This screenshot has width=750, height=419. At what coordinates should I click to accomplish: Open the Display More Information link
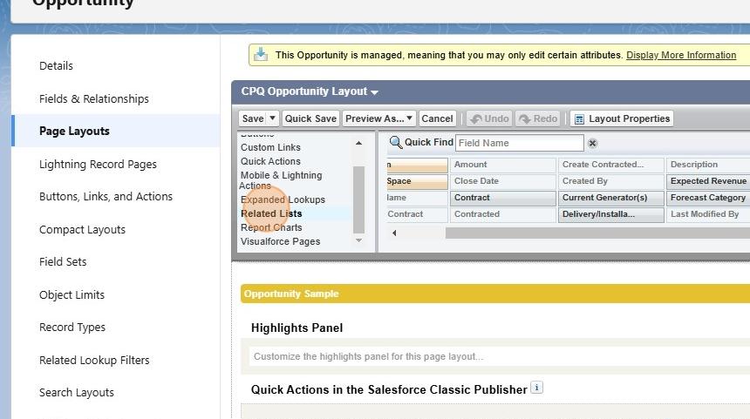[x=681, y=55]
